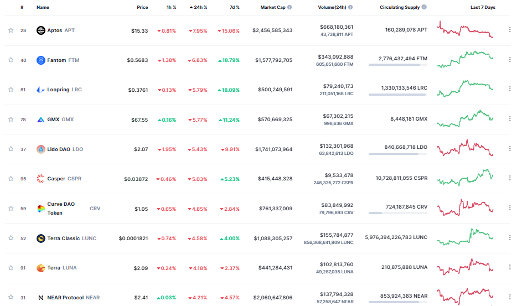Viewport: 522px width, 306px height.
Task: Click the Lido DAO logo icon
Action: tap(40, 149)
